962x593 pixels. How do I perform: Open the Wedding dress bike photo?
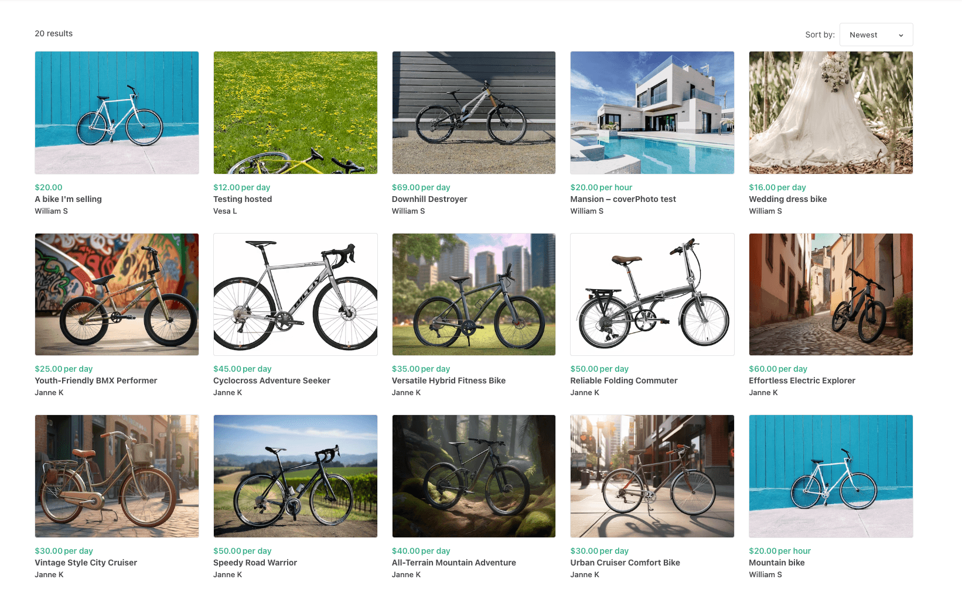(830, 112)
